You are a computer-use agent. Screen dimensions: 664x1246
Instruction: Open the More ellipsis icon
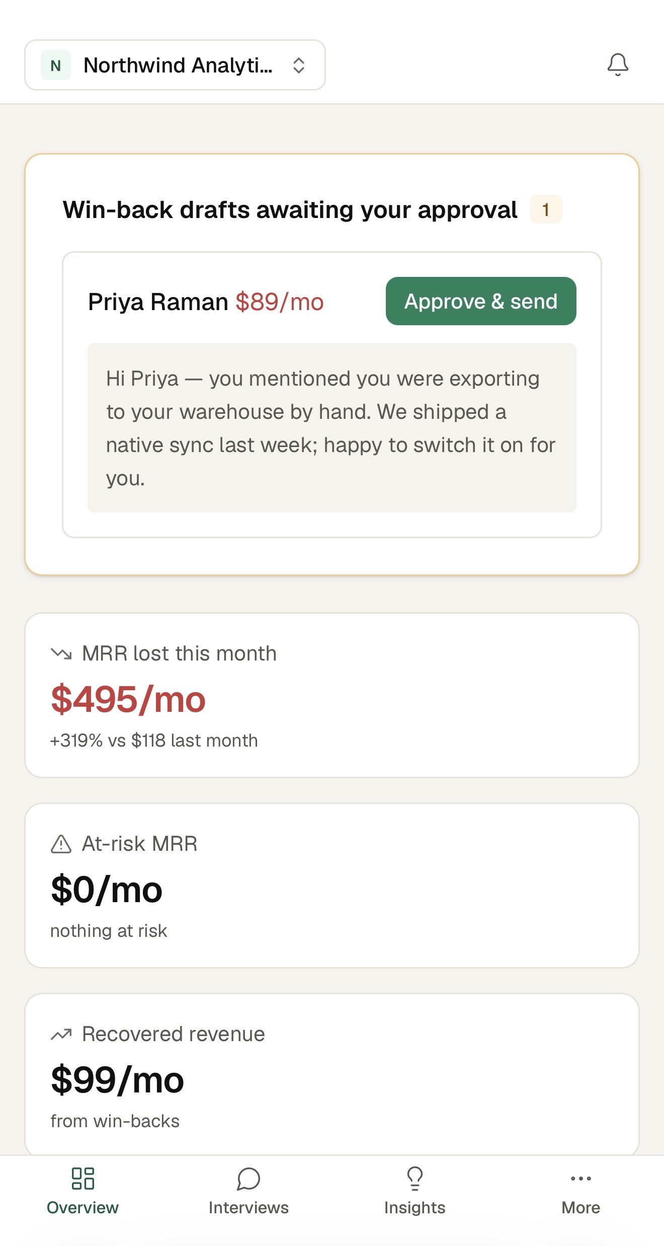[x=581, y=1179]
